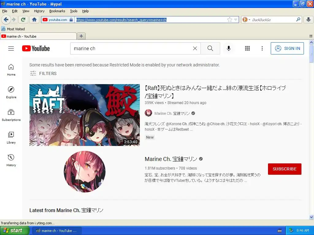Click 'Latest from Marine Ch.' heading
Image resolution: width=314 pixels, height=235 pixels.
point(66,210)
